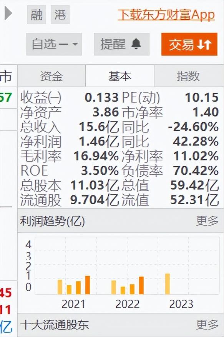This screenshot has width=224, height=337.
Task: Click the 2021 year label on chart
Action: (73, 304)
